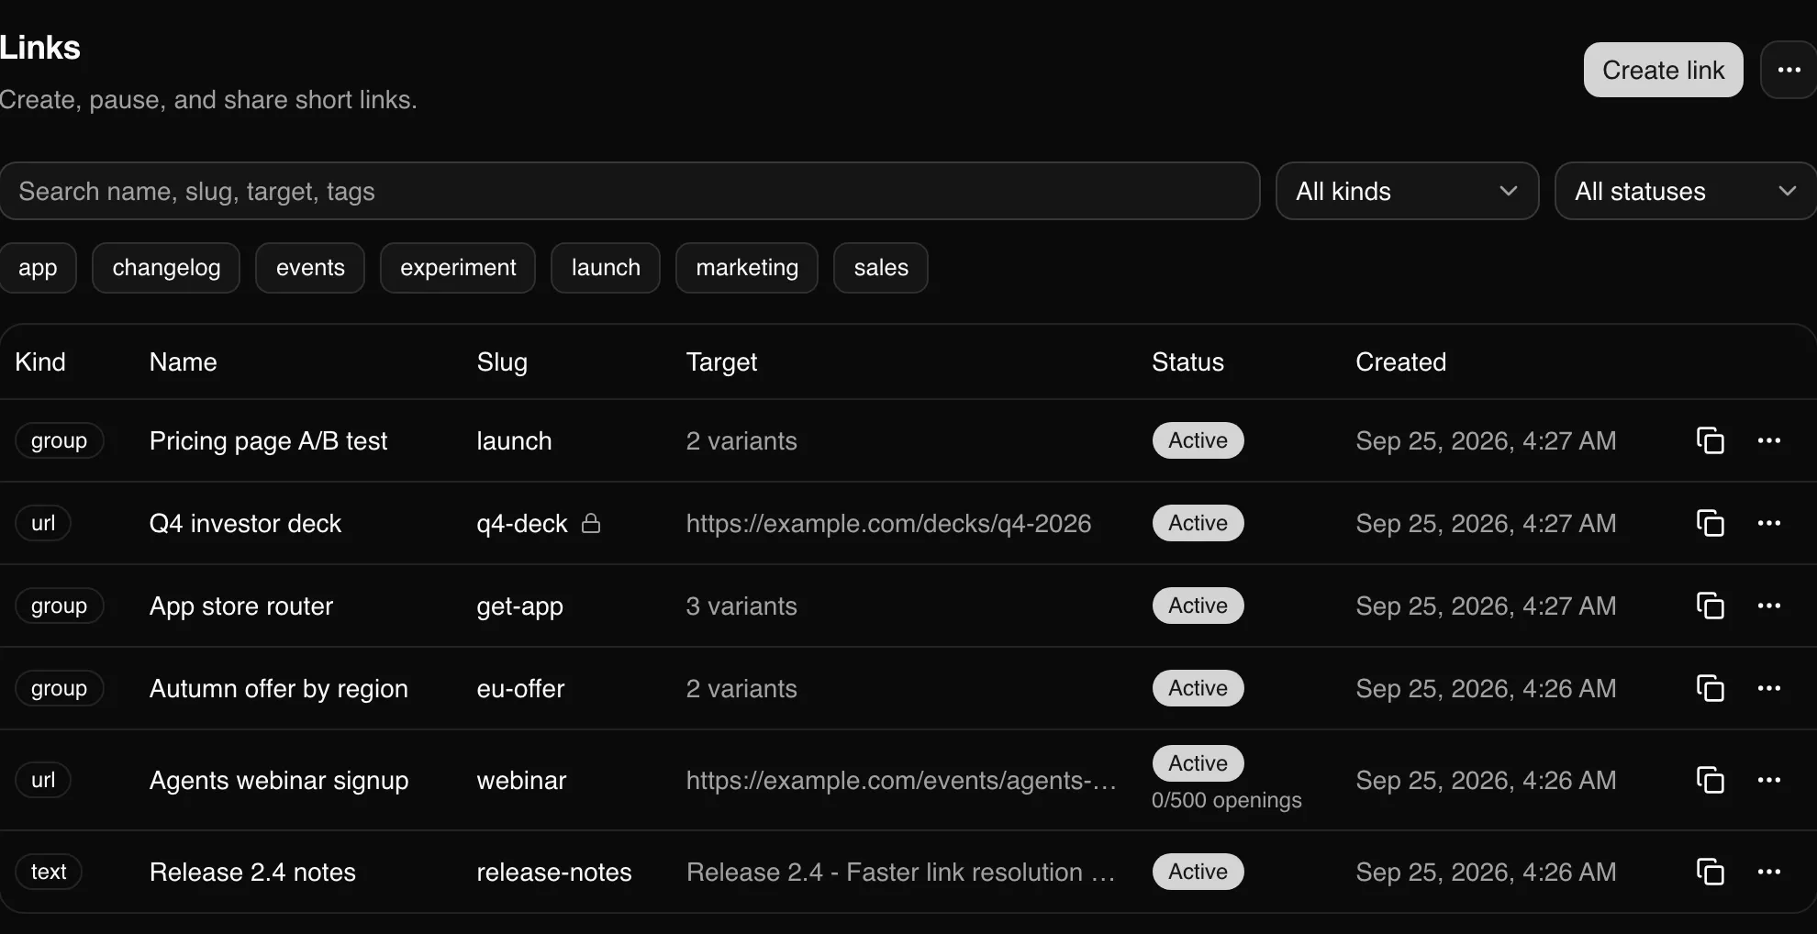The image size is (1817, 934).
Task: Copy the App store router link
Action: [x=1710, y=606]
